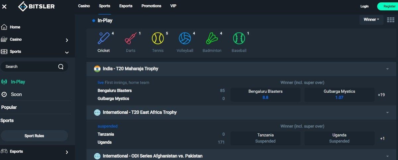
Task: Expand the Casino sidebar submenu
Action: (67, 40)
